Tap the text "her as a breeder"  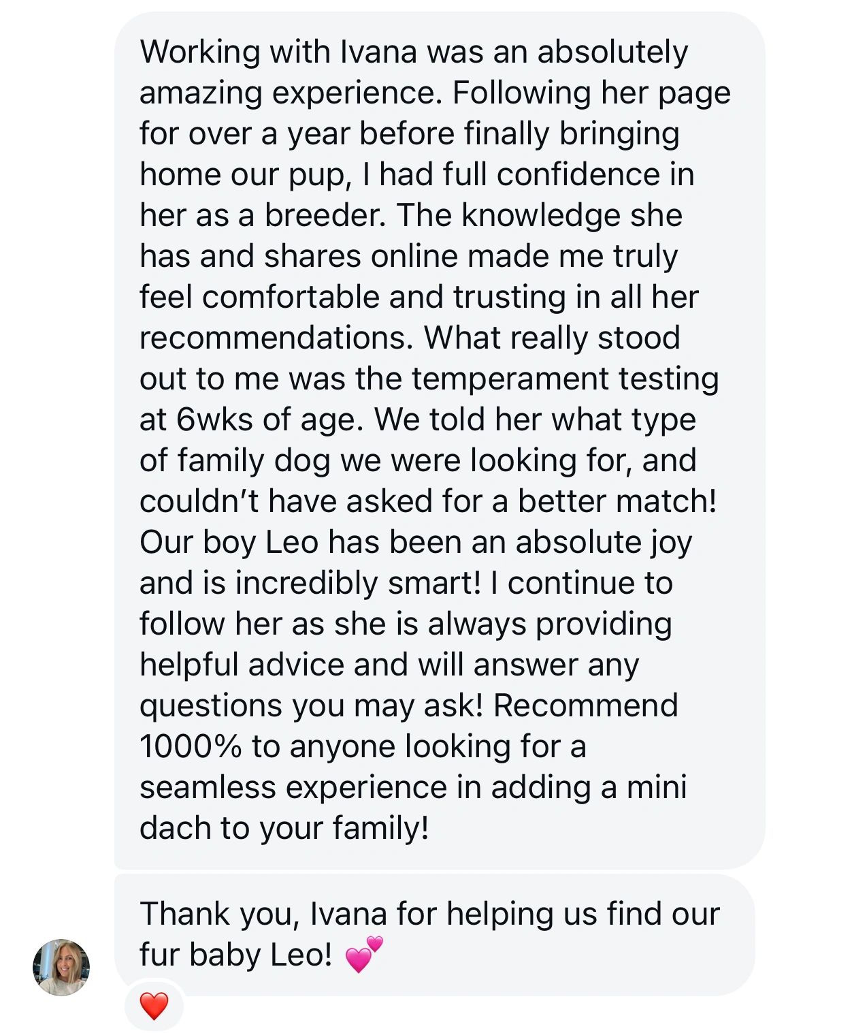pos(263,216)
